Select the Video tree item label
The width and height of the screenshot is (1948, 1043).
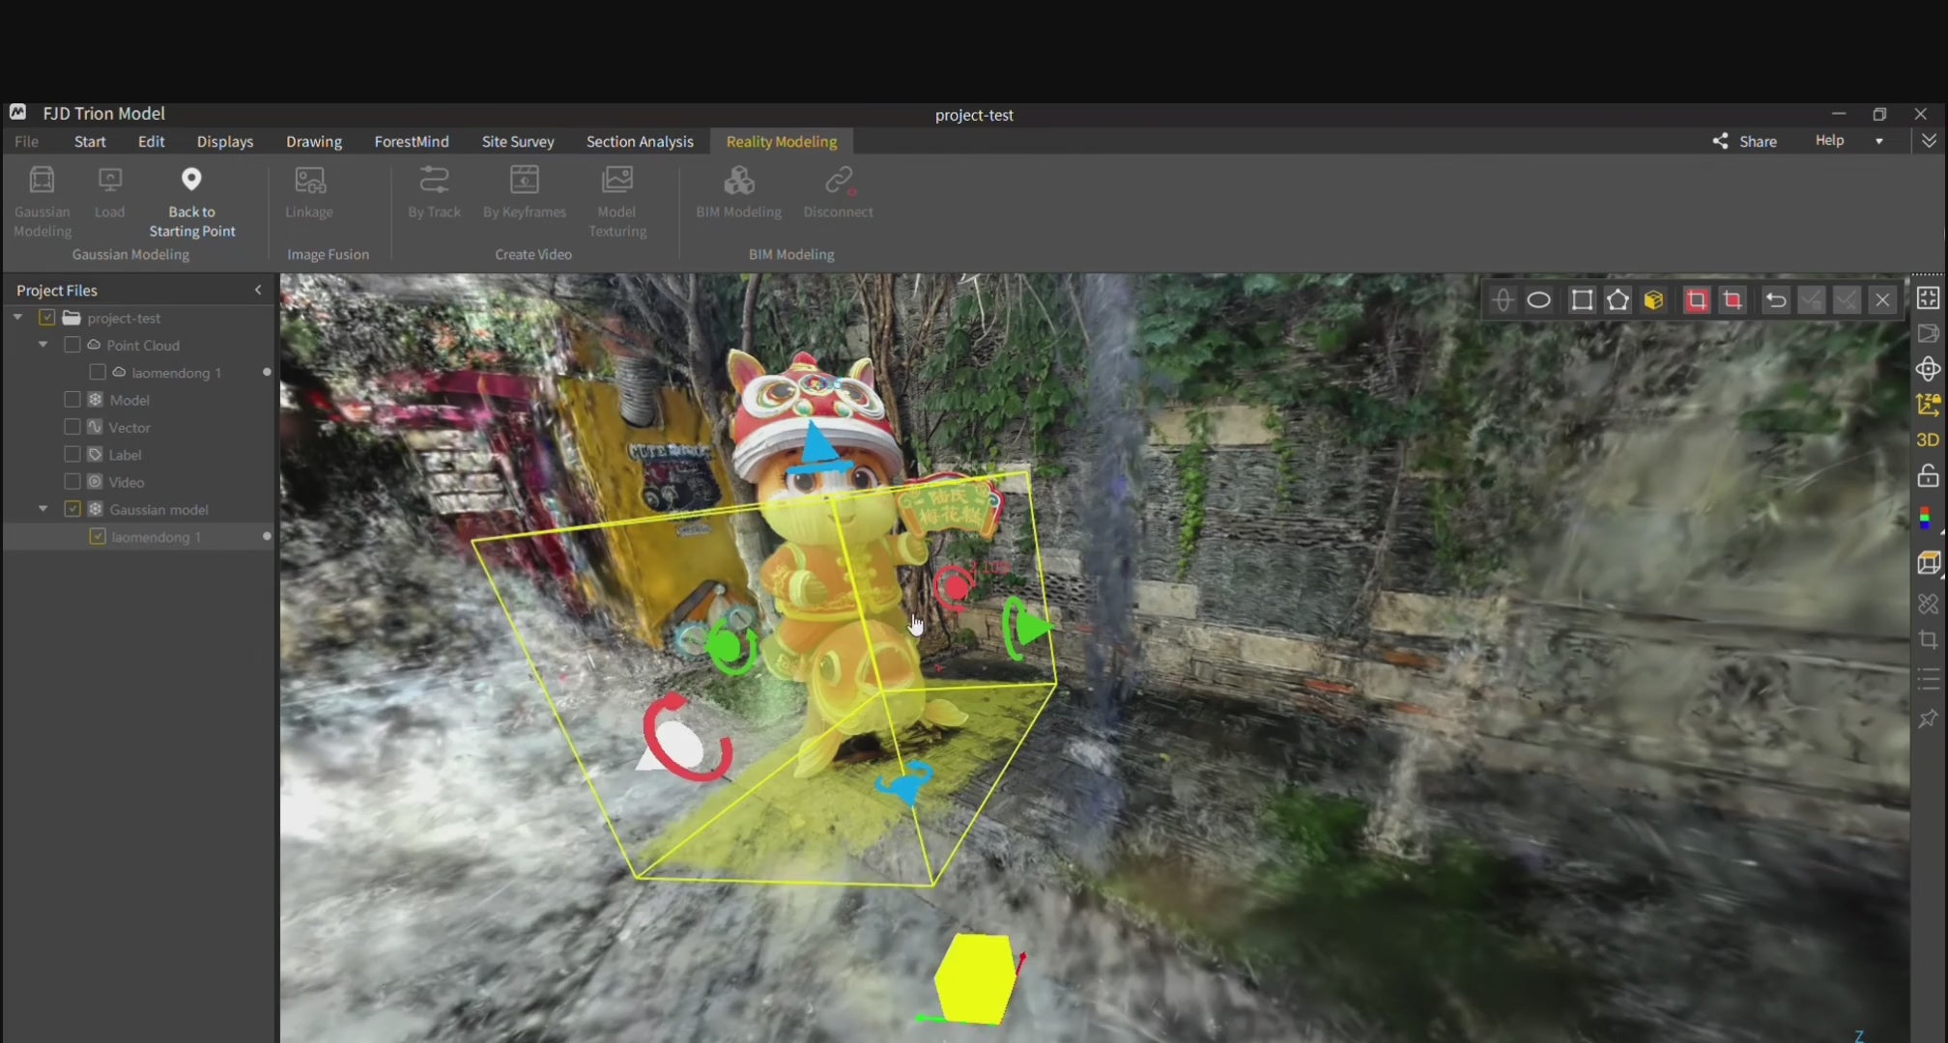127,482
